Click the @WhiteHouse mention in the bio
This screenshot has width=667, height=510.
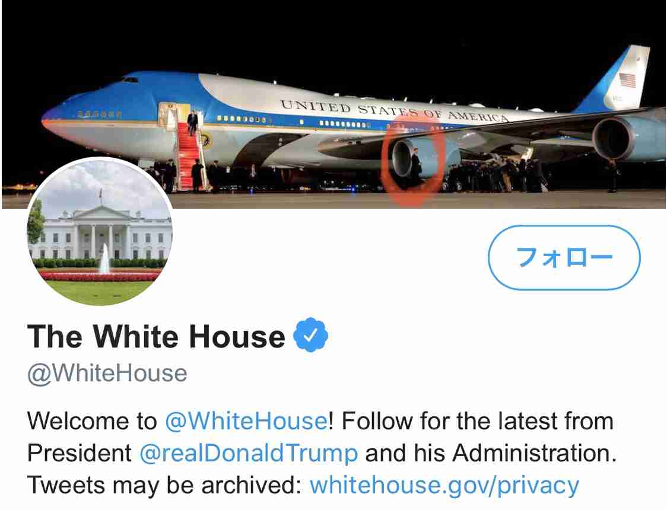click(x=246, y=421)
